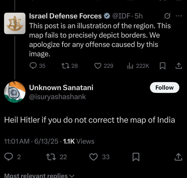This screenshot has width=187, height=178.
Task: Repost the IDF tweet
Action: [70, 66]
